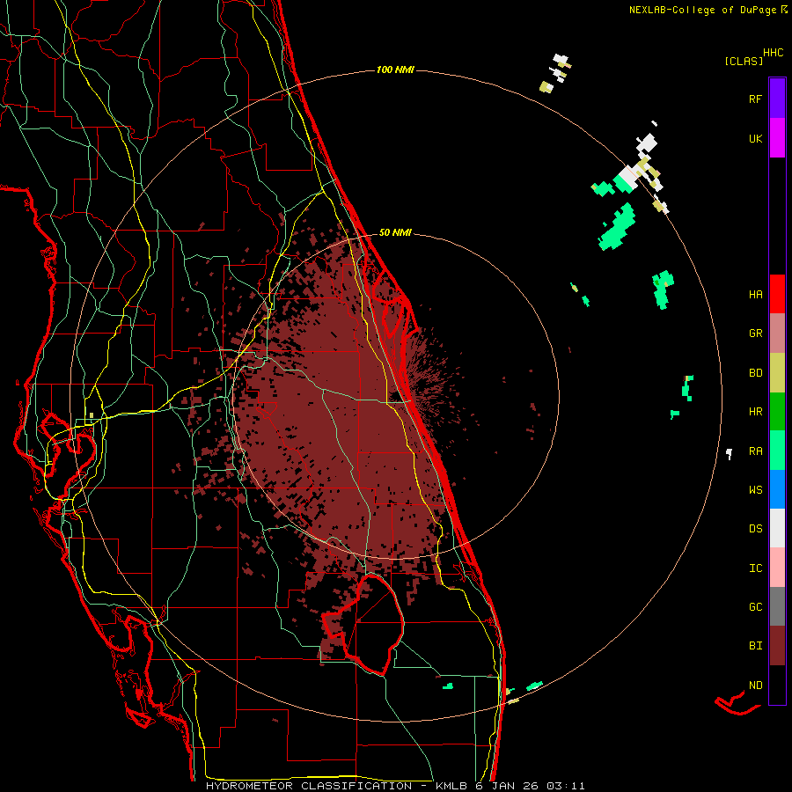Click the 100 NMI range ring label

point(395,70)
